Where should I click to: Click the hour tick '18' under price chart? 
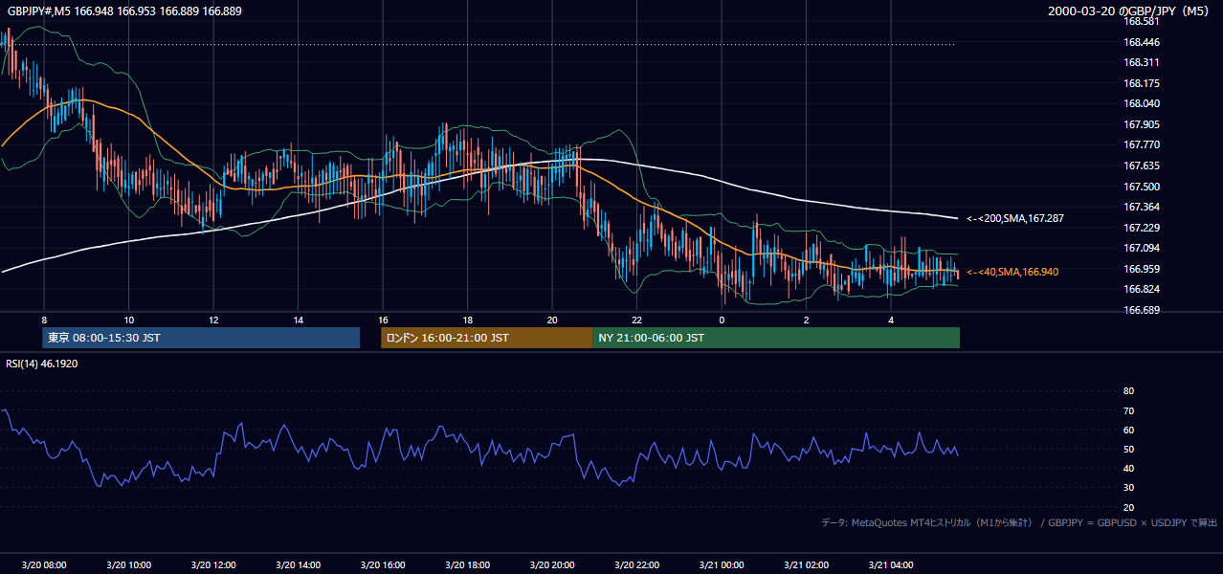click(x=468, y=320)
